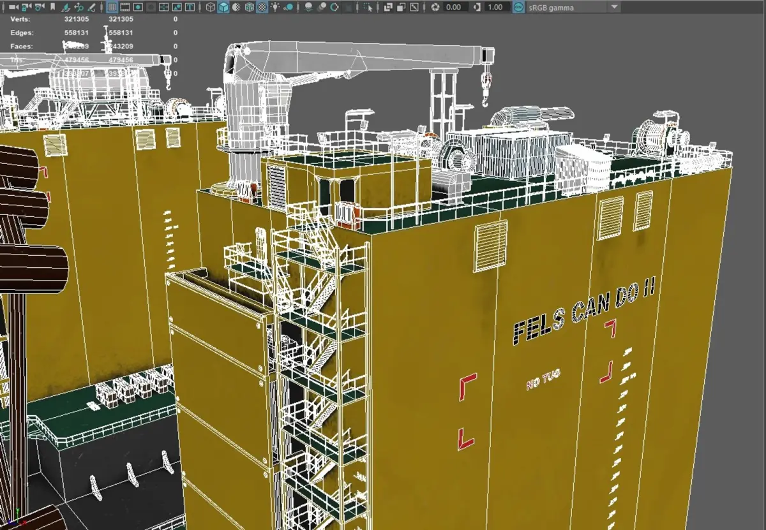
Task: Click the Gamma icon
Action: (476, 7)
